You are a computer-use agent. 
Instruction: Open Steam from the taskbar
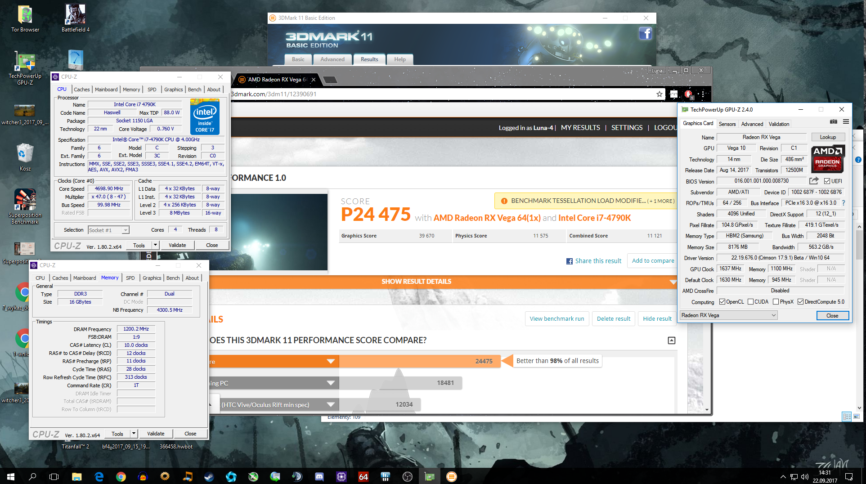209,476
